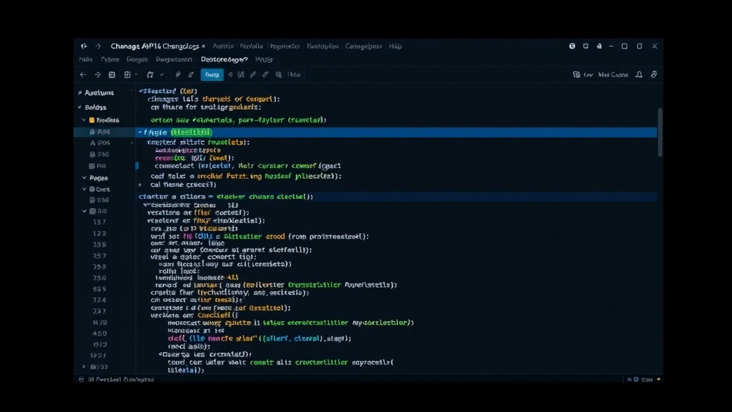Screen dimensions: 732x412
Task: Click the forward arrow next to the app logo
Action: click(97, 46)
